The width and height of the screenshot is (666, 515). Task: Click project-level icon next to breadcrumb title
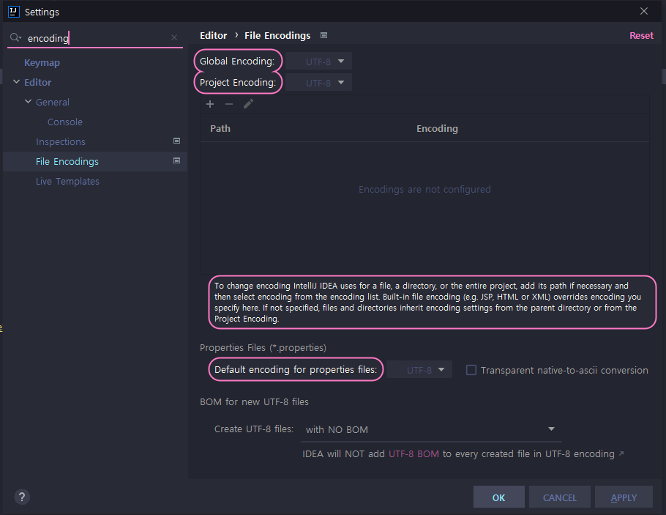[x=323, y=35]
